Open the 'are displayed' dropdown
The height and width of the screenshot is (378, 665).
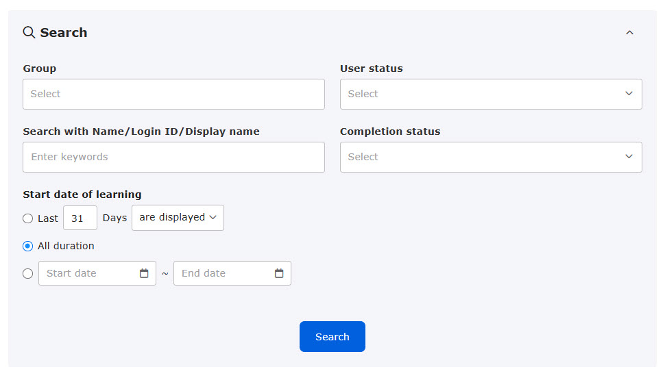tap(178, 218)
